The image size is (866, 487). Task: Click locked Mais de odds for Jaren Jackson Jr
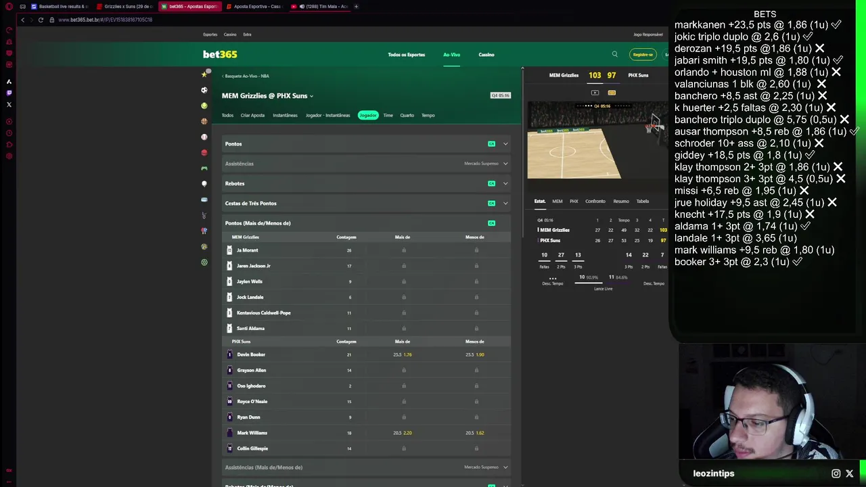(404, 266)
